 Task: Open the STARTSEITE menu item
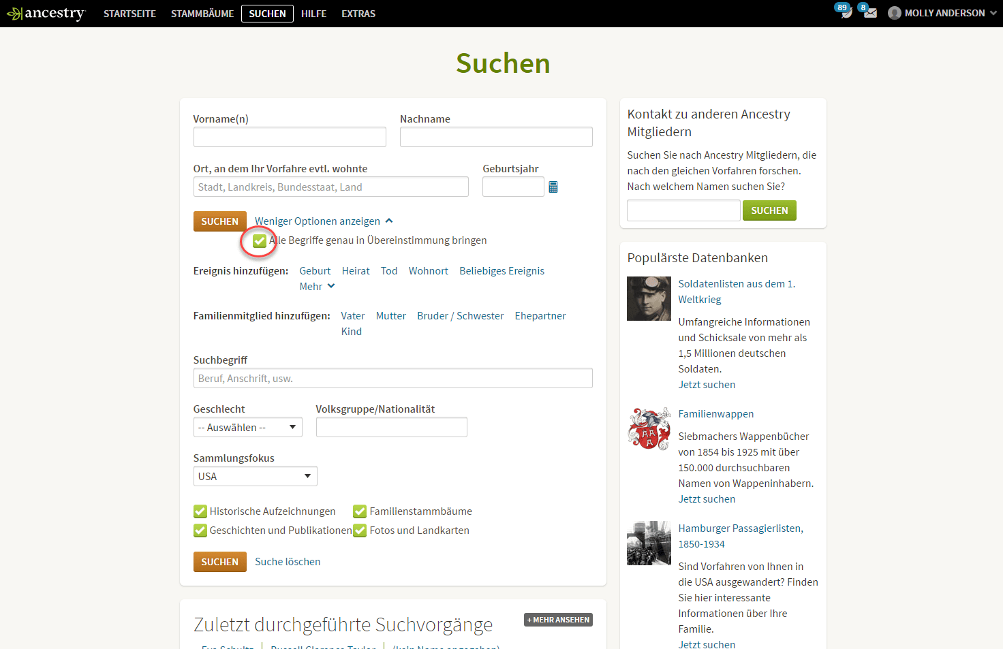point(129,14)
